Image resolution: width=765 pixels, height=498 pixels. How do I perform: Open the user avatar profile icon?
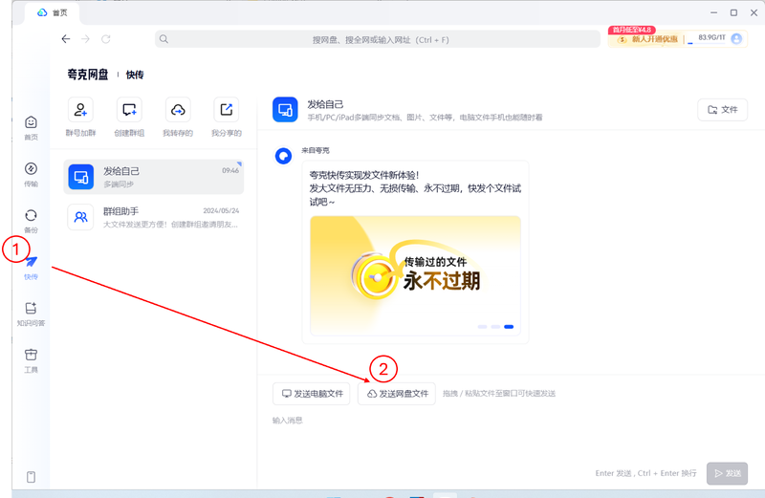[736, 38]
